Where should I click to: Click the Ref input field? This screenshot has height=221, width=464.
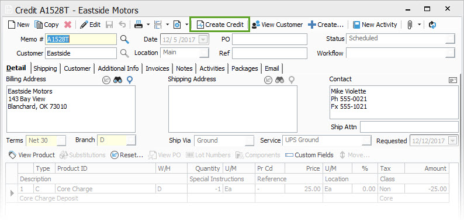pyautogui.click(x=269, y=54)
